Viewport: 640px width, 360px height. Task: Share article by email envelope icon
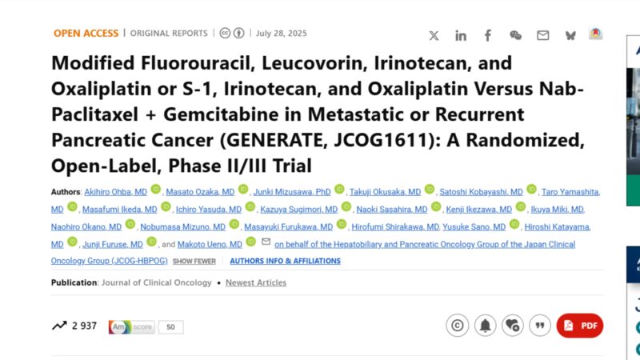tap(543, 35)
